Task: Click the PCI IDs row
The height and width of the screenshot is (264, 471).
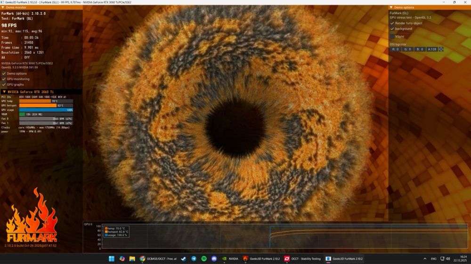Action: click(33, 97)
